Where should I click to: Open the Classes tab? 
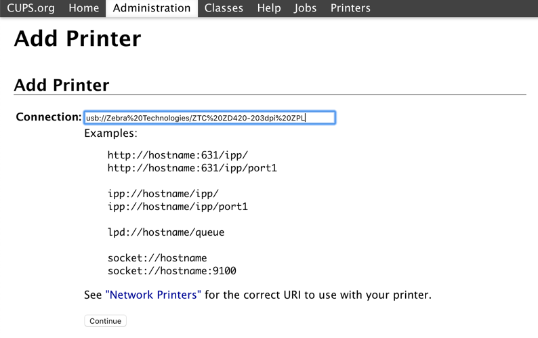[224, 8]
